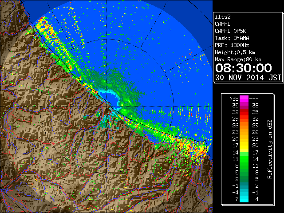This screenshot has width=284, height=213.
Task: Click the CAPPI label in the info box
Action: [x=222, y=24]
